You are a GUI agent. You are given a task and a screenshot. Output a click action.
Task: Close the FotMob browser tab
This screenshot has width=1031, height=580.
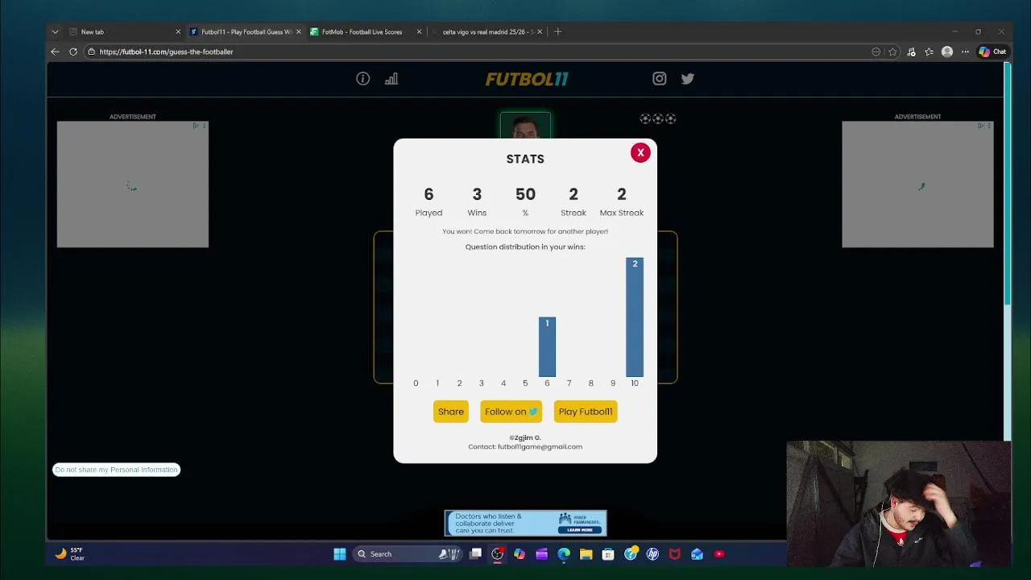pyautogui.click(x=419, y=32)
